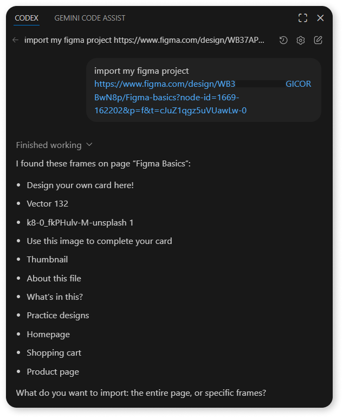343x418 pixels.
Task: Select the Shopping cart list item
Action: (54, 353)
